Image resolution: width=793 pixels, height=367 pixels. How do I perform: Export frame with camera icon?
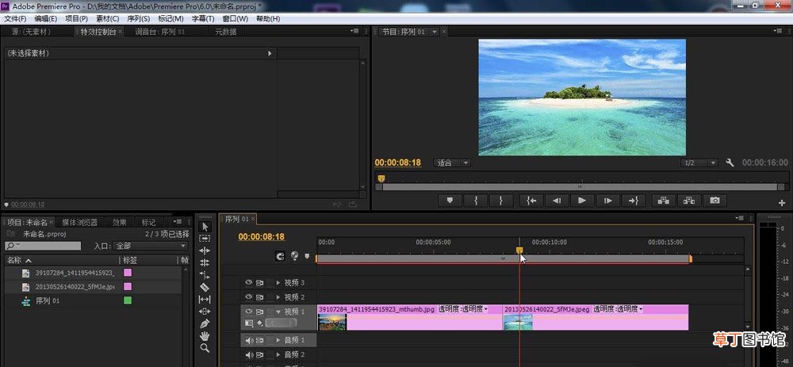[x=714, y=201]
